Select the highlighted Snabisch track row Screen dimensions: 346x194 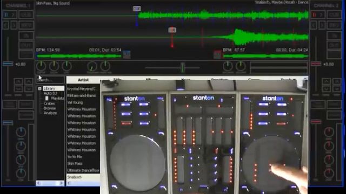coord(83,177)
